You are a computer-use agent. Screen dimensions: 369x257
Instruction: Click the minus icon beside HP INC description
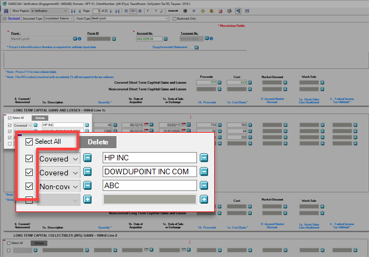(204, 158)
